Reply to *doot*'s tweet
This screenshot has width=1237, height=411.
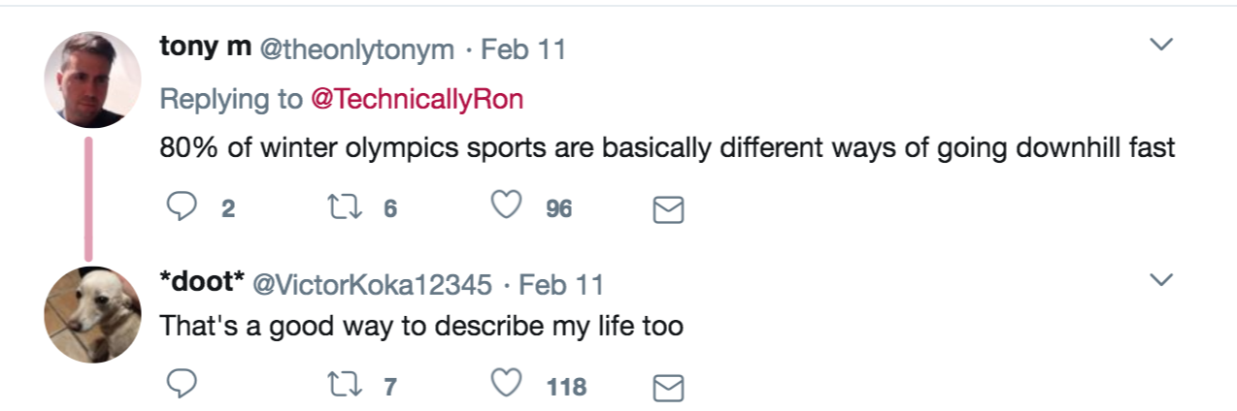pyautogui.click(x=181, y=386)
